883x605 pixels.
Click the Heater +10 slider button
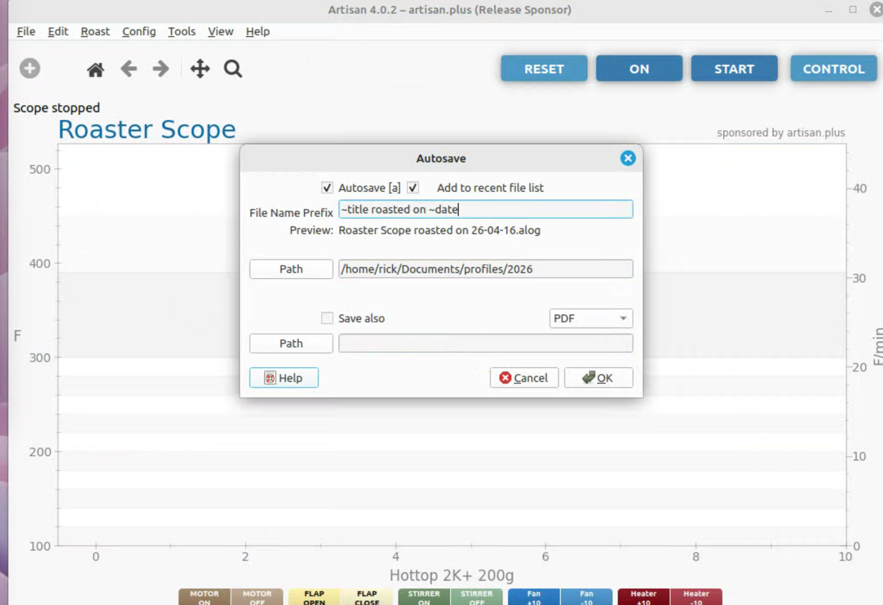click(643, 597)
